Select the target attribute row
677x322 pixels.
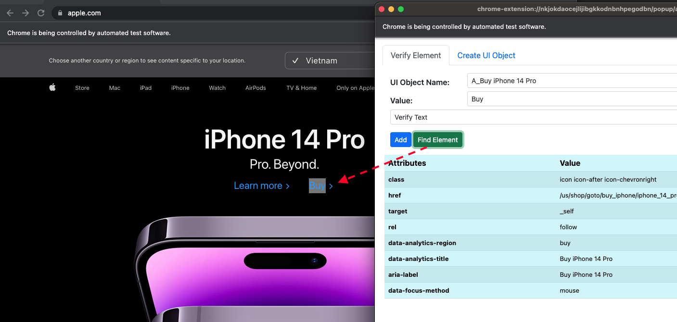pyautogui.click(x=531, y=211)
